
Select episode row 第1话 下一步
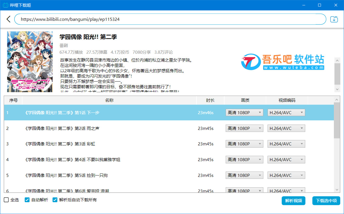[x=169, y=112]
